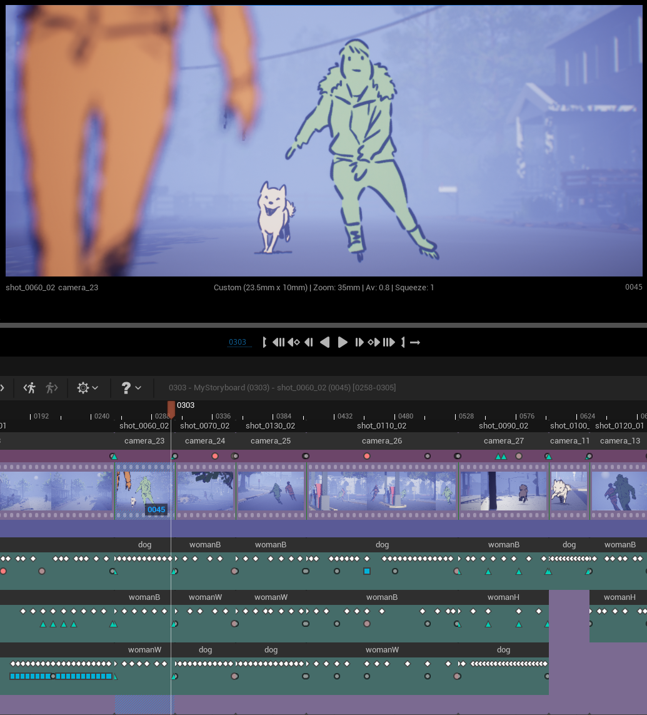Toggle the loop mode arrow icon

point(415,342)
